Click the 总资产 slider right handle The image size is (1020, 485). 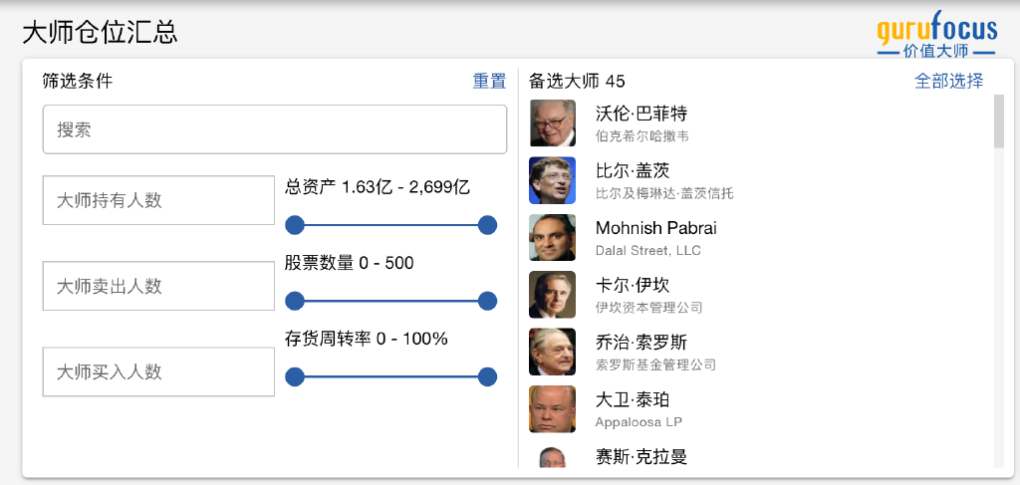tap(487, 226)
